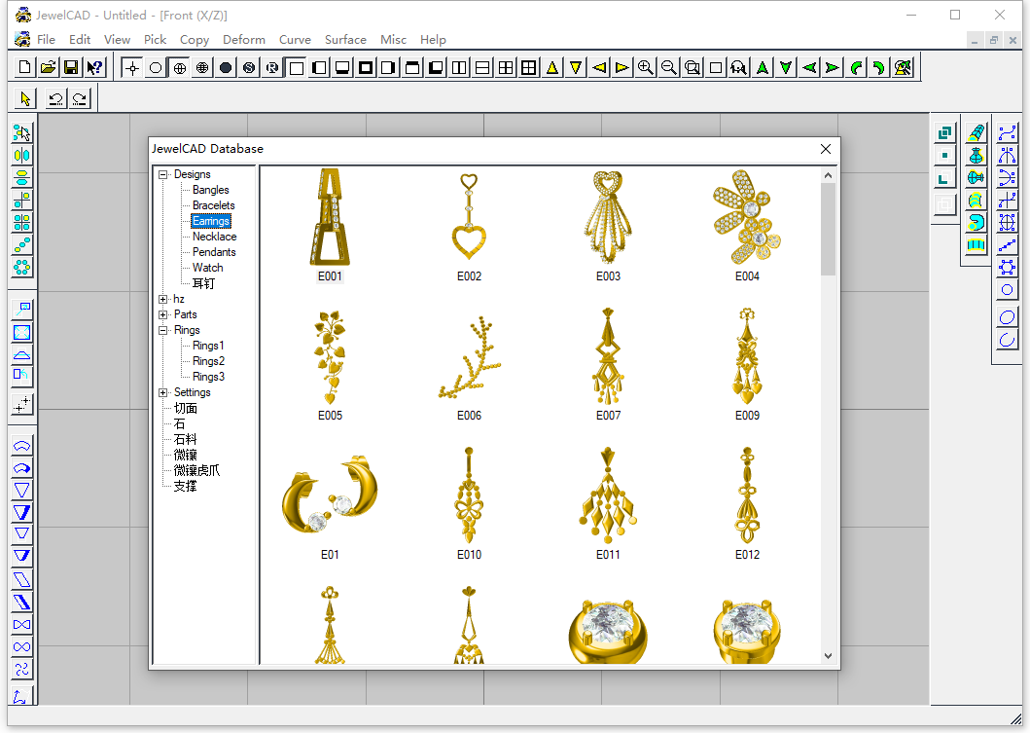Open the File menu

click(x=46, y=40)
